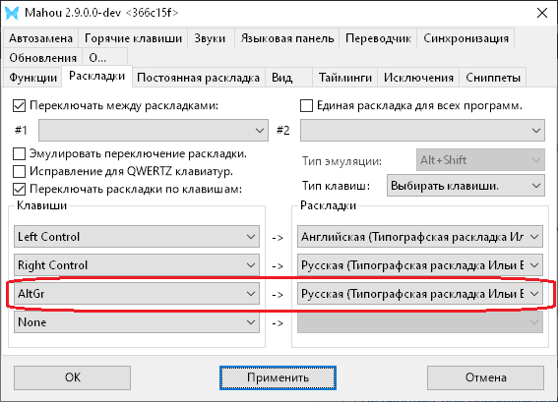Open layout dropdown next to Right Control
Screen dimensions: 558x402
tap(420, 265)
